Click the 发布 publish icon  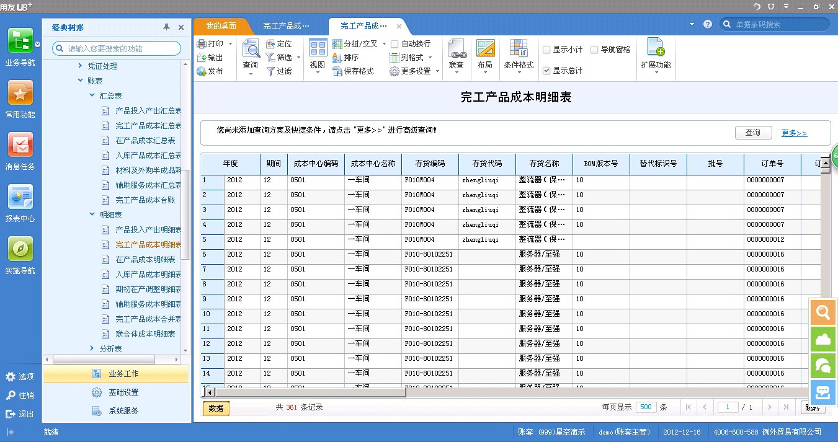(x=202, y=71)
